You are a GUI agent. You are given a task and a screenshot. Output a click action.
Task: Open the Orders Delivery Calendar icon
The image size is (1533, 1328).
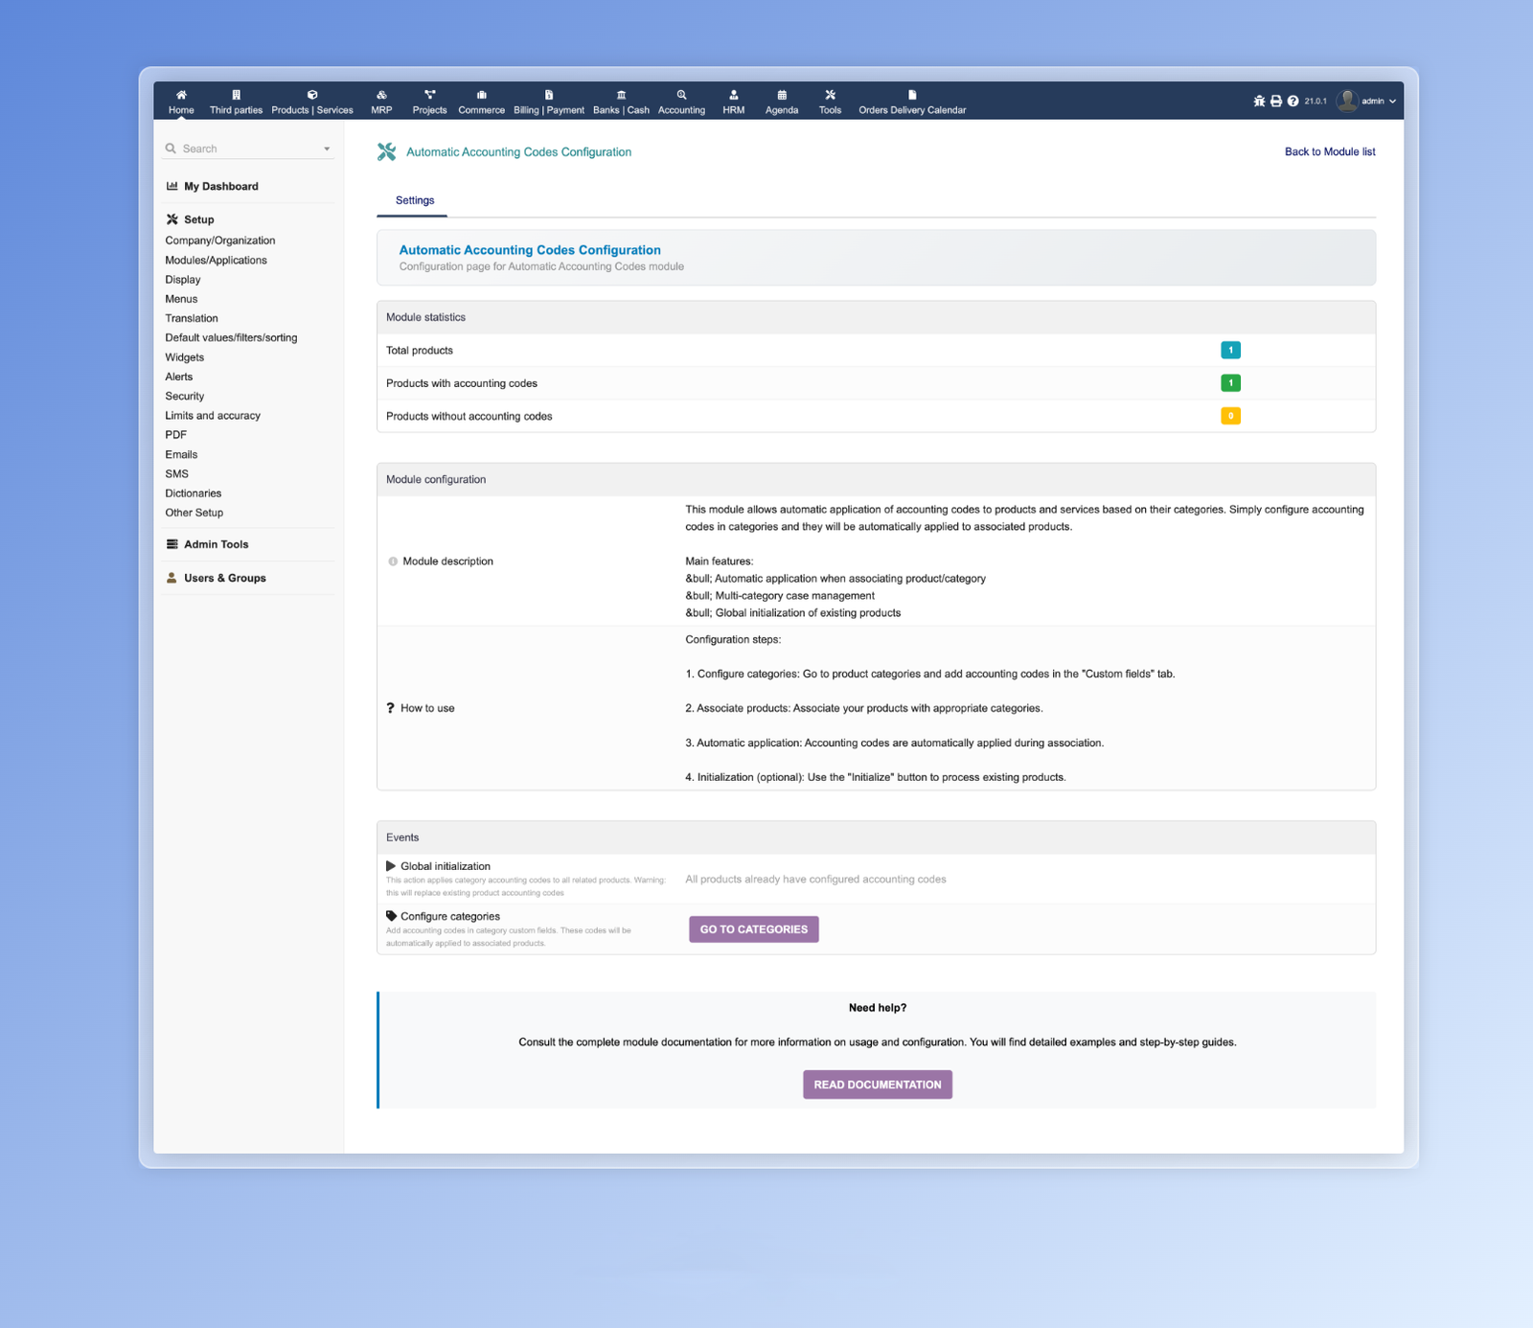click(912, 95)
